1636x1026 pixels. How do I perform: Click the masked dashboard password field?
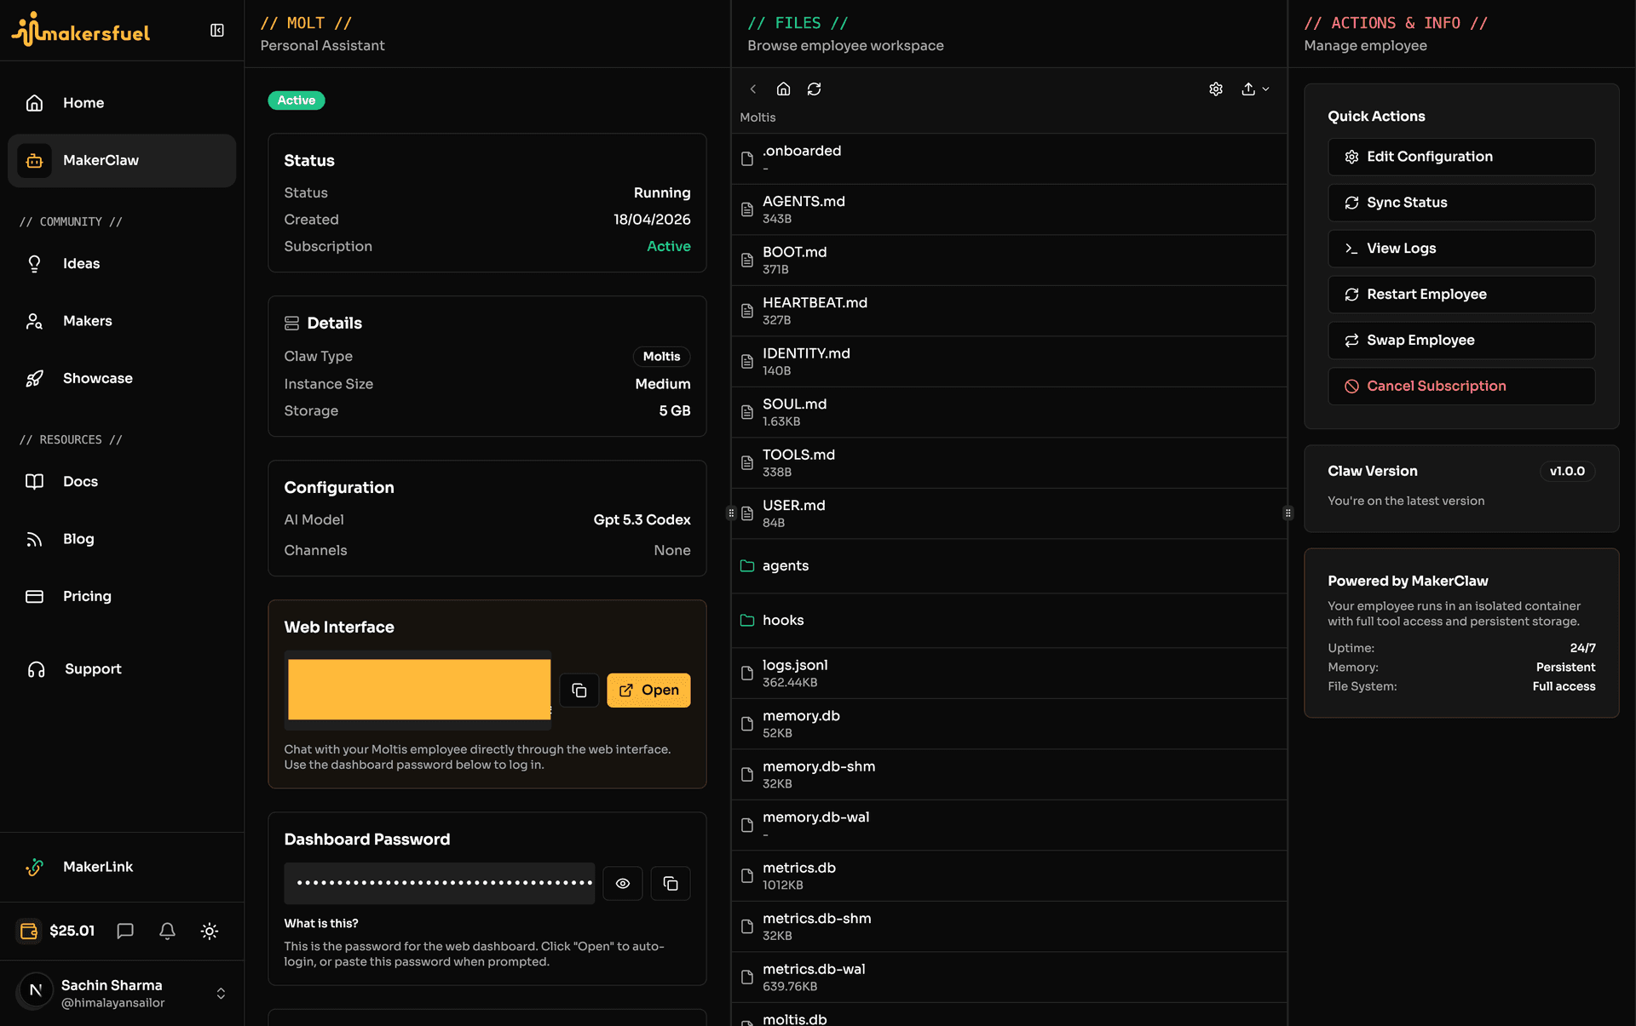[440, 883]
